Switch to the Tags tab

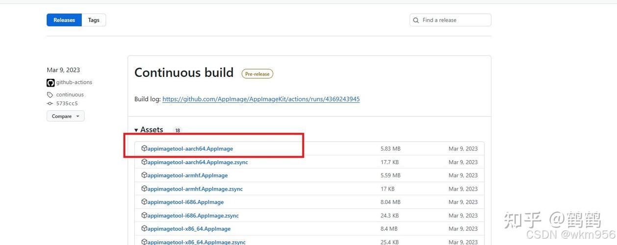pyautogui.click(x=94, y=20)
